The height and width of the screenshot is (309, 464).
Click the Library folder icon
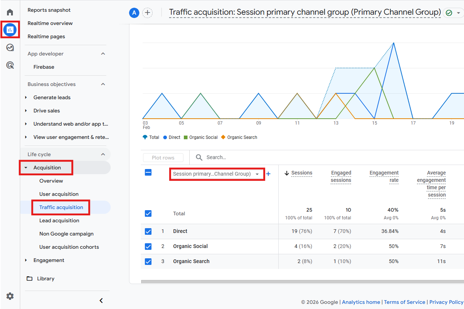29,279
